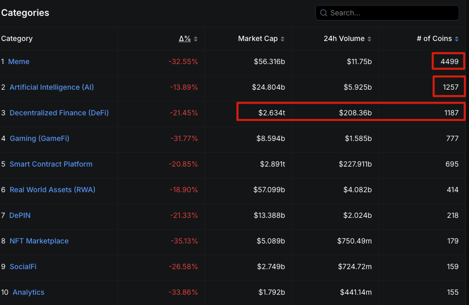Select the NFT Marketplace category
The width and height of the screenshot is (469, 305).
coord(39,241)
